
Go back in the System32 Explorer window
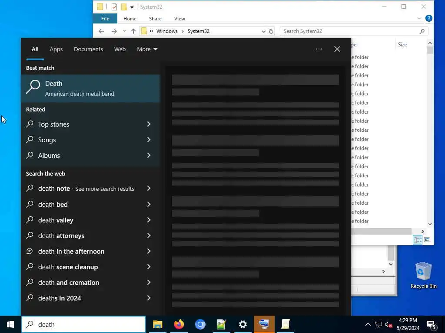101,31
